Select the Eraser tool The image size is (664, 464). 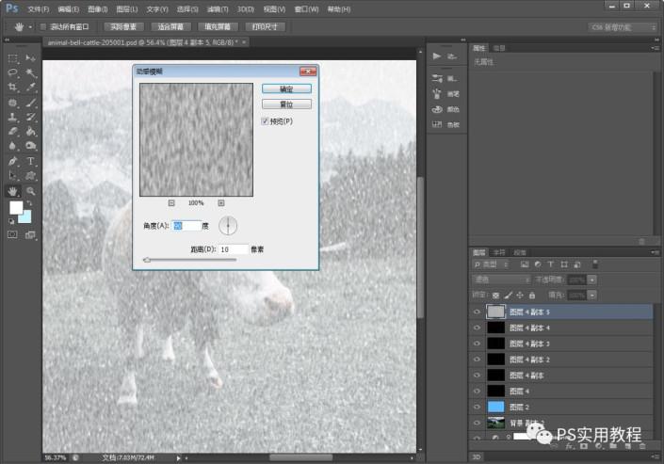(x=12, y=132)
